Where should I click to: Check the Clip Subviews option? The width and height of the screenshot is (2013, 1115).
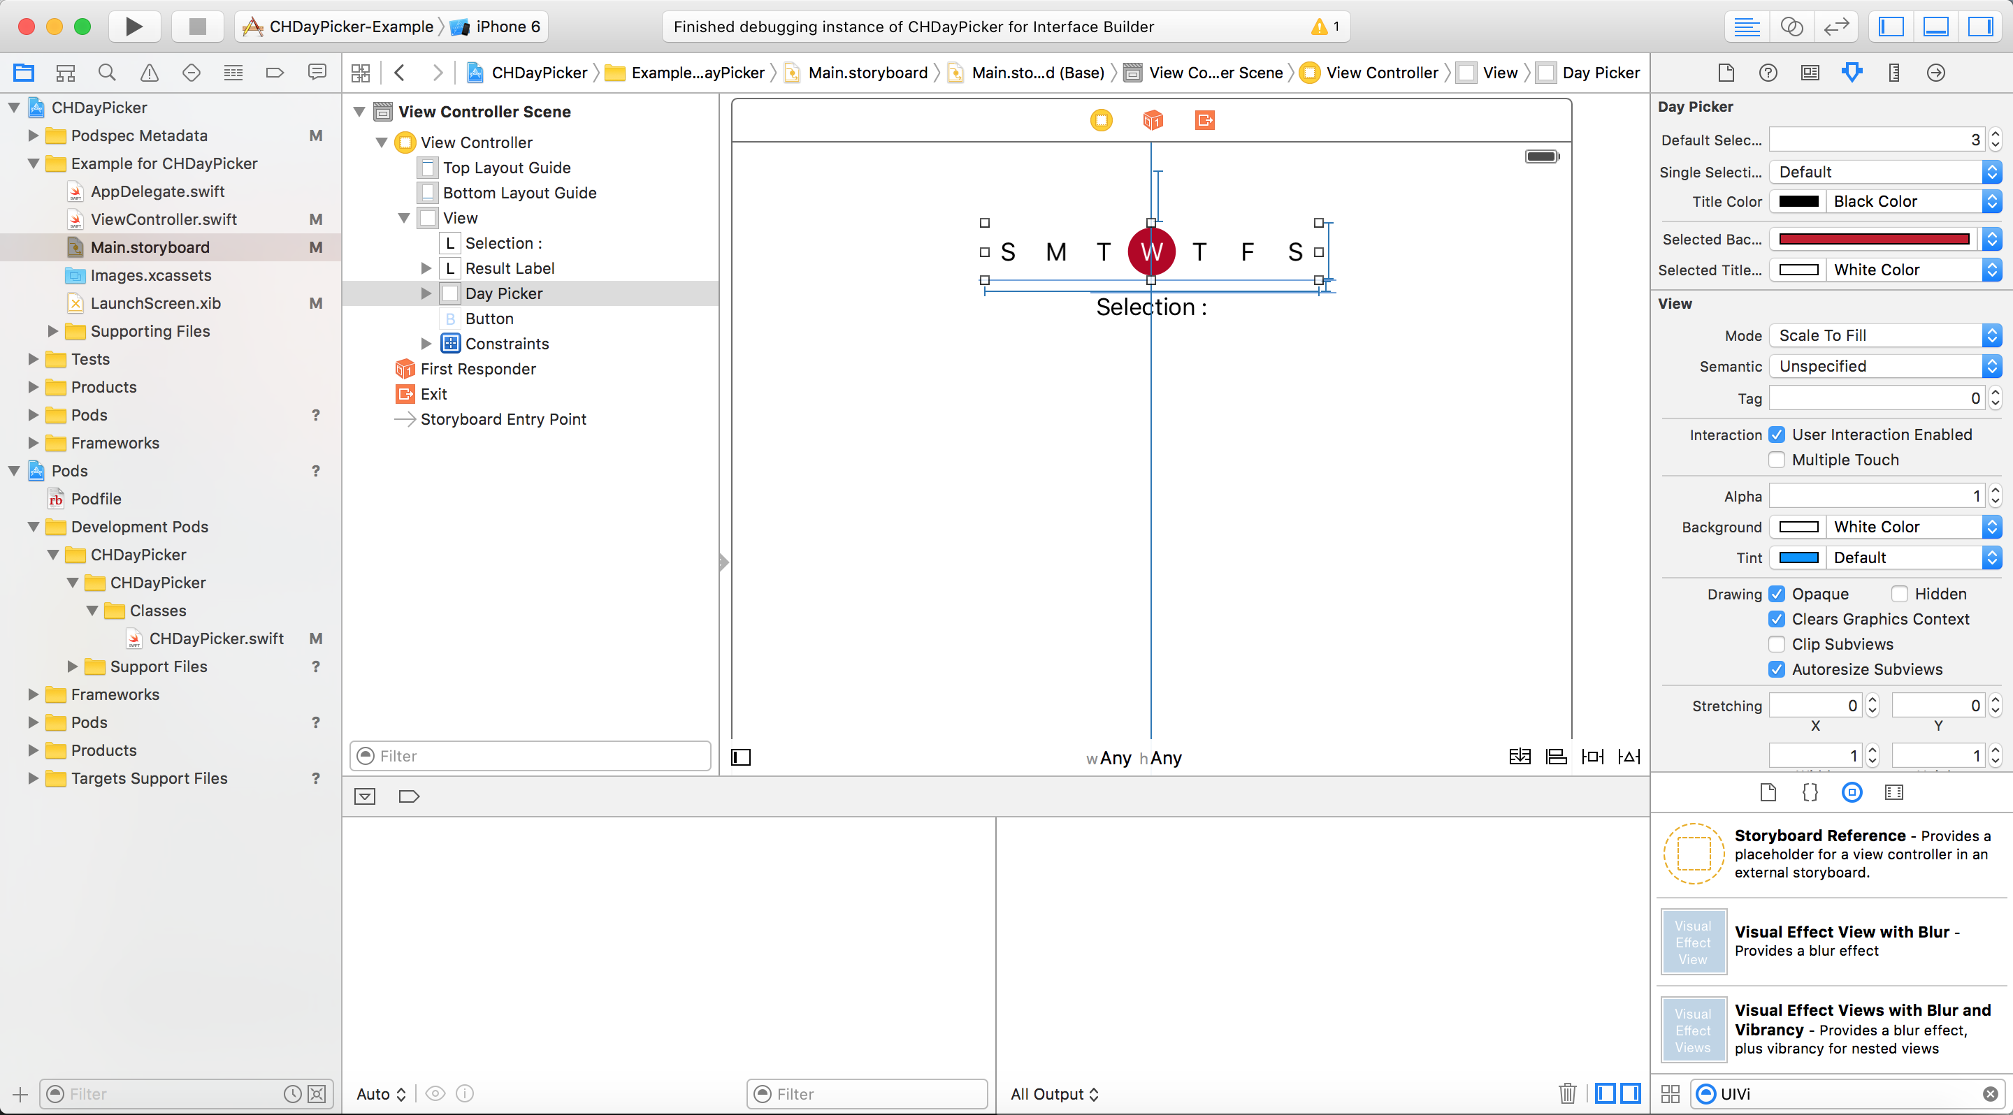1776,644
